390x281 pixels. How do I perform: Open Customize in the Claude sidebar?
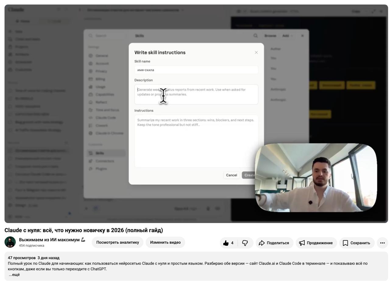click(23, 69)
